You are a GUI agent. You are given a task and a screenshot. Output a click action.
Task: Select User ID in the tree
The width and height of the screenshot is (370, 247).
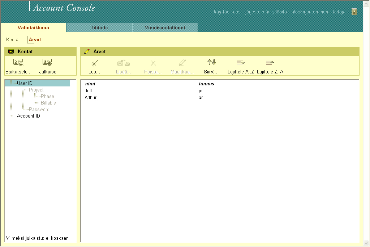tap(25, 84)
